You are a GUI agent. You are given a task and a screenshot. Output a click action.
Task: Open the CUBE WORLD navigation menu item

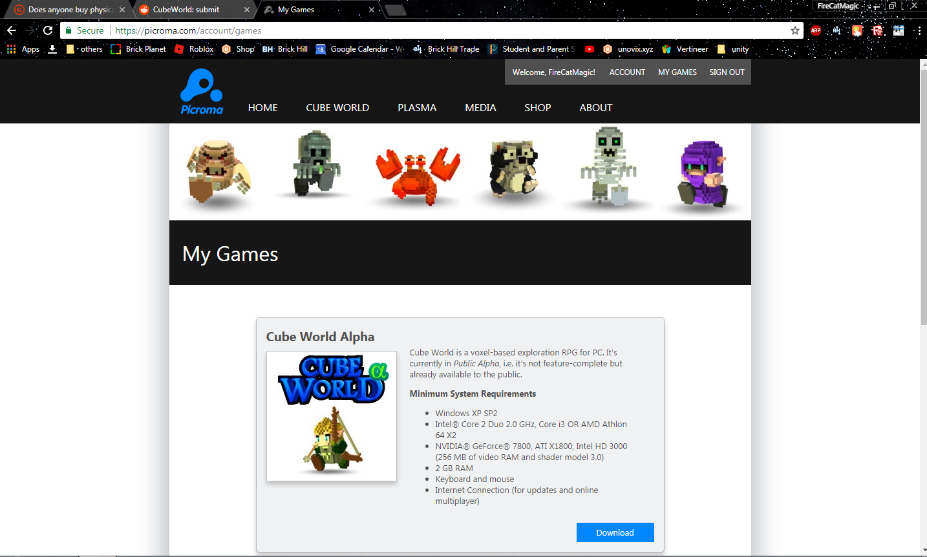[x=337, y=107]
